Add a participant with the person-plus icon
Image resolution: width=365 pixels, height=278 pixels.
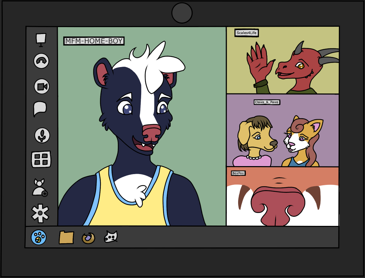pyautogui.click(x=40, y=188)
